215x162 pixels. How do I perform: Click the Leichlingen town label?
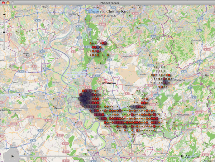[137, 144]
